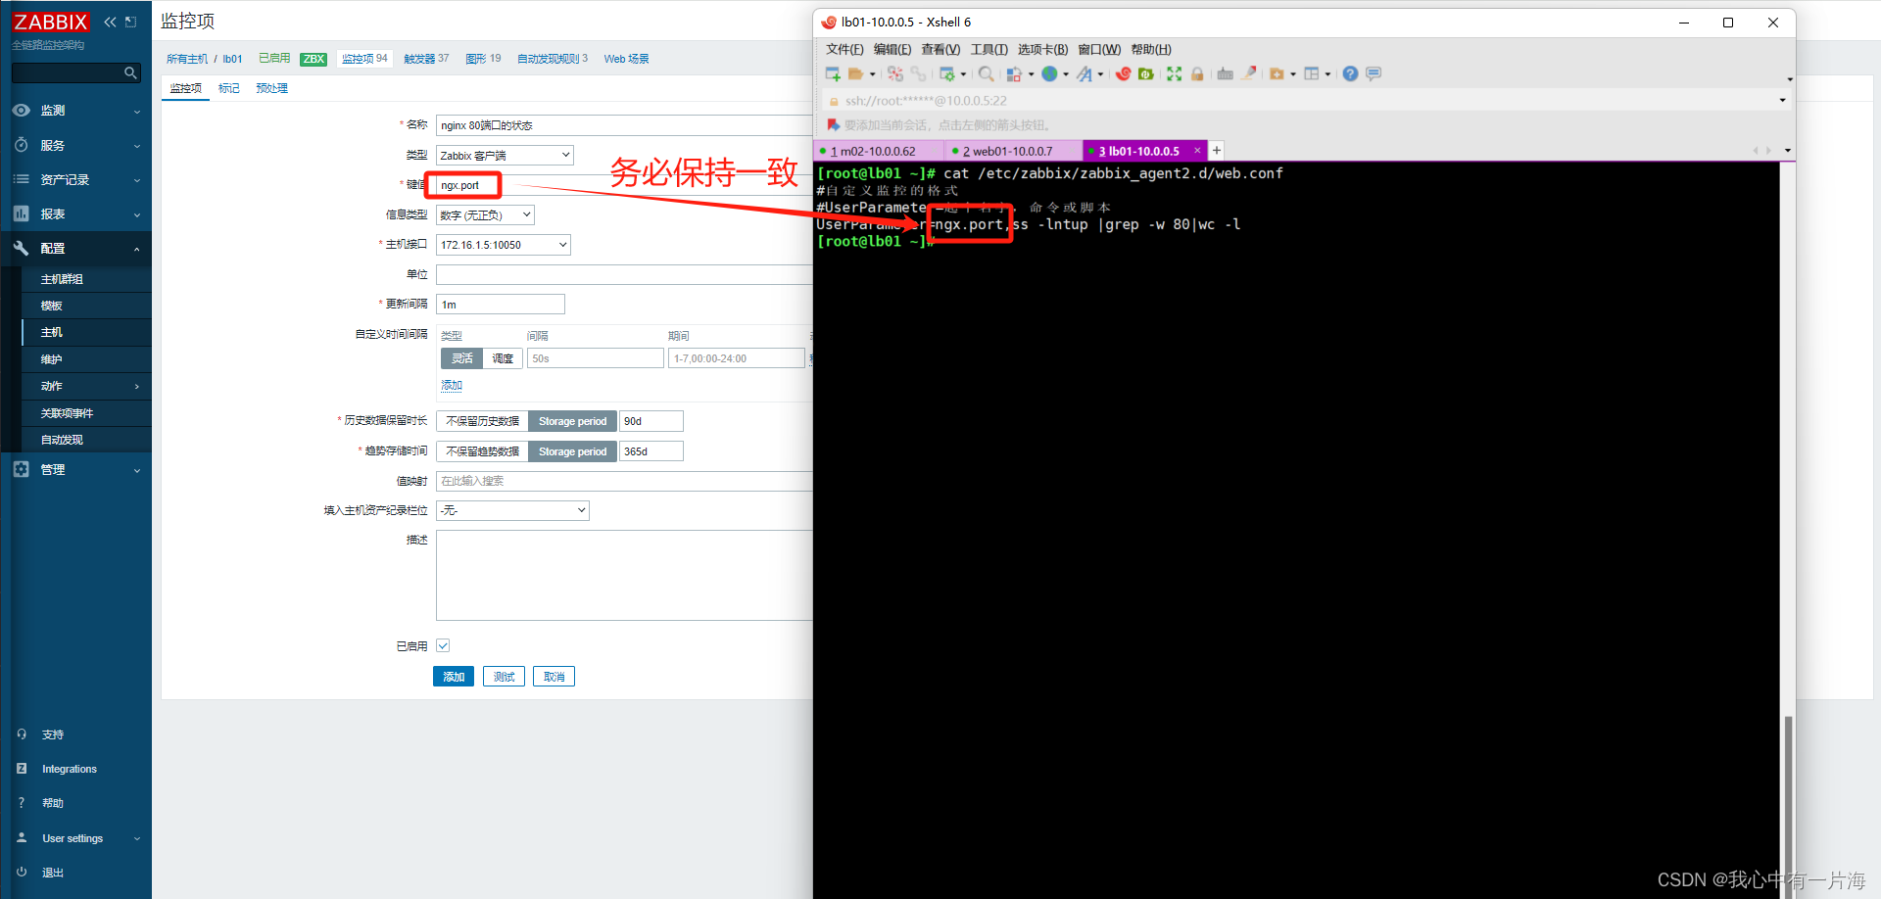Screen dimensions: 1881x899
Task: Toggle the 已启用 enabled checkbox
Action: 443,645
